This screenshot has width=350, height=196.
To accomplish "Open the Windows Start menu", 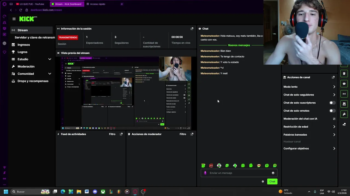I will point(6,192).
